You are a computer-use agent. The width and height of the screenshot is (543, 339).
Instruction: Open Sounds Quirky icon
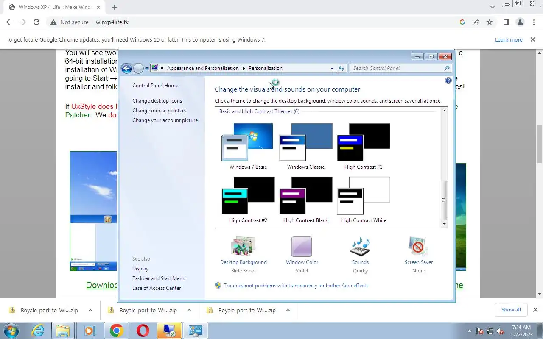tap(360, 247)
